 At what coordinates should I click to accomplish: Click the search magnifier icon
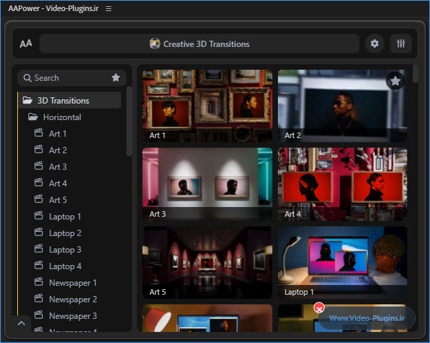(28, 78)
